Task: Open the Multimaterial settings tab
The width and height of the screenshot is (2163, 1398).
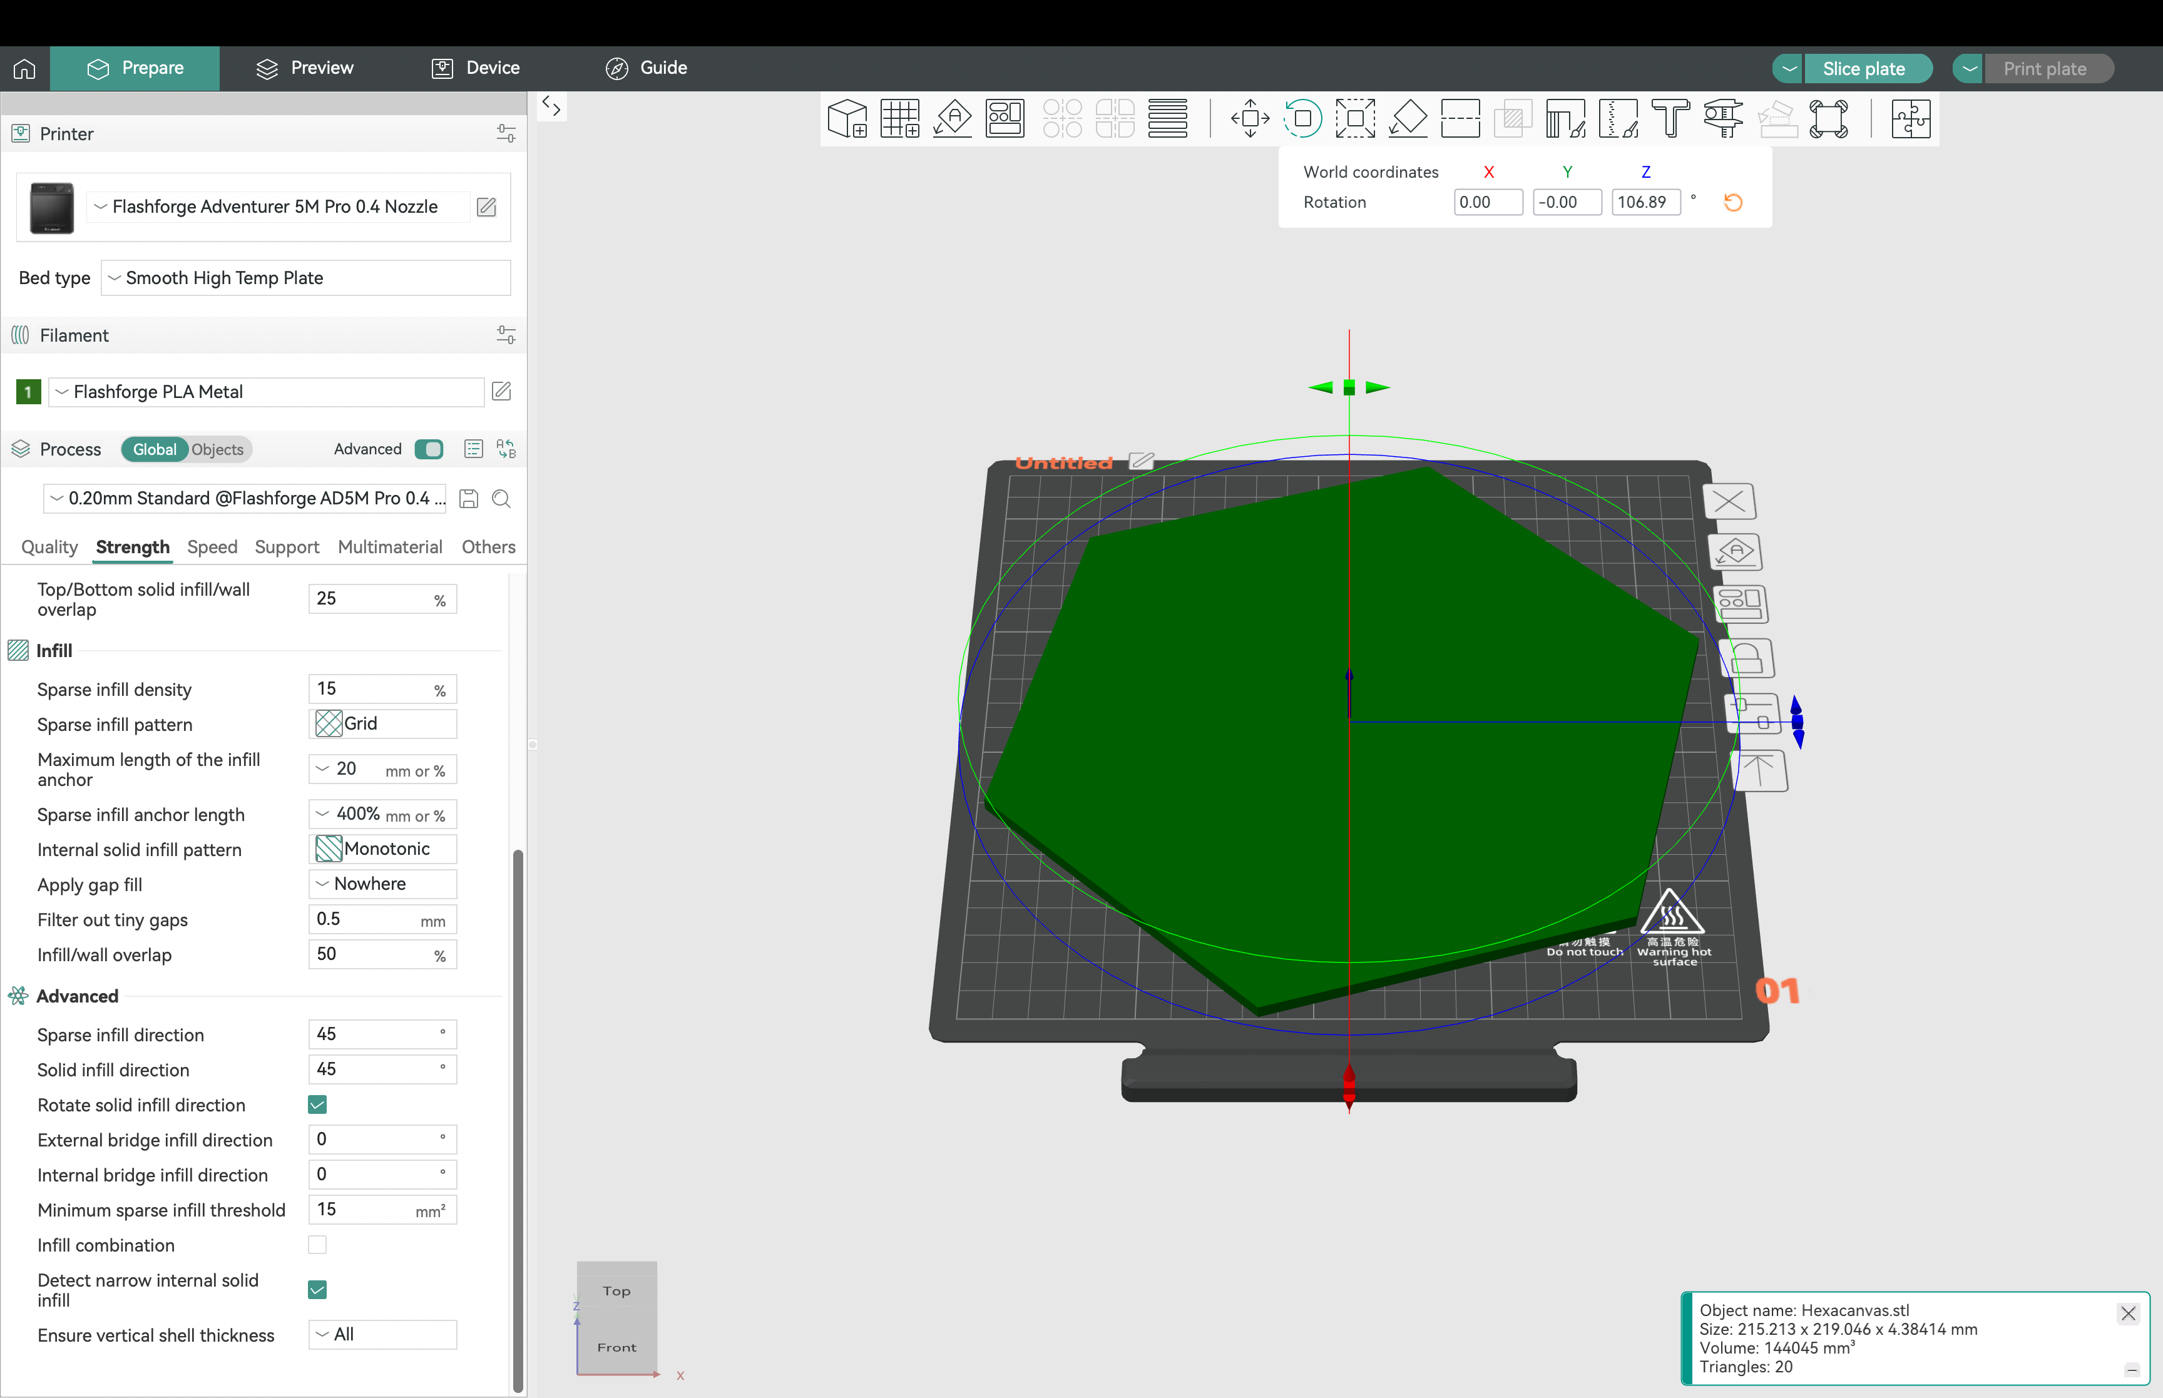Action: coord(389,546)
